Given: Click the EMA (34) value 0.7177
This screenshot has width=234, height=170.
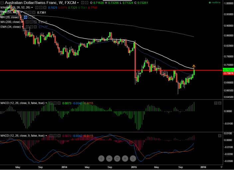Looking at the screenshot, I should pos(43,27).
